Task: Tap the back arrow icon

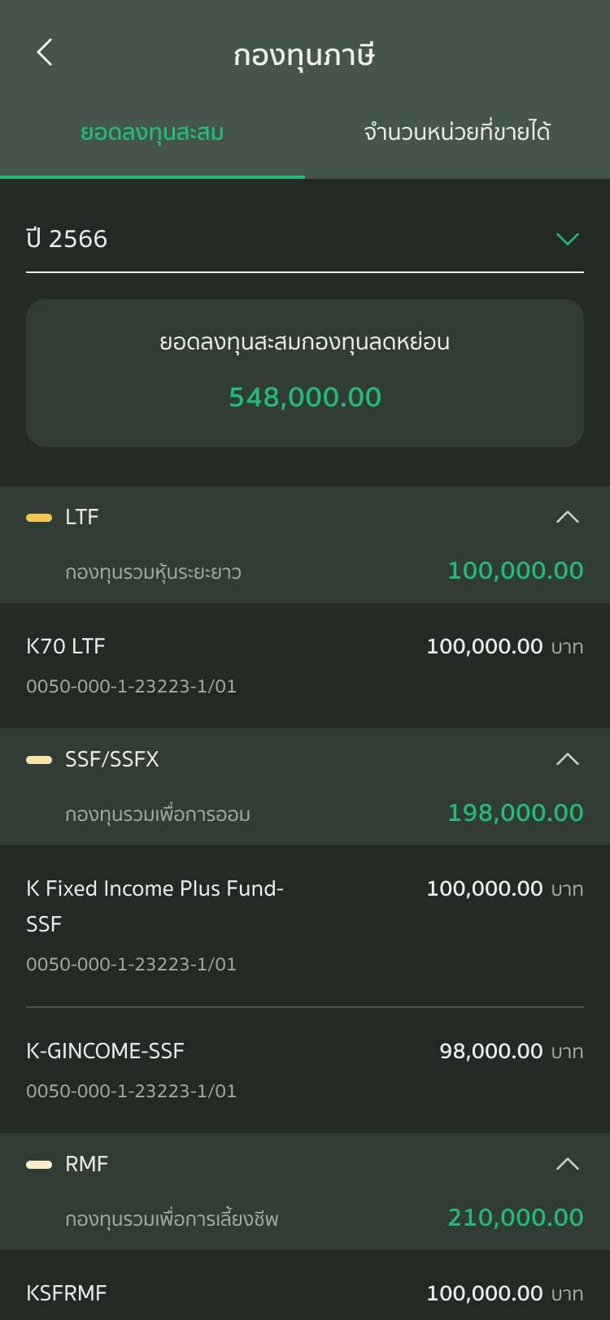Action: pos(45,53)
